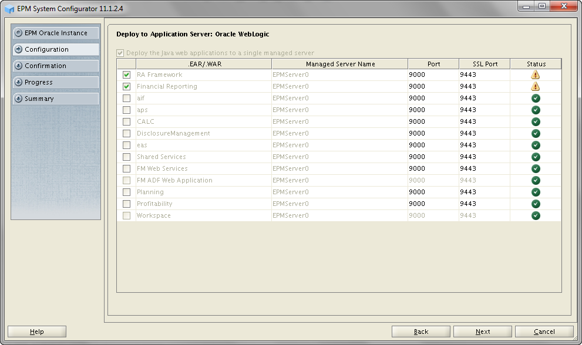This screenshot has height=345, width=582.
Task: Click the Confirmation step arrow icon
Action: [18, 66]
